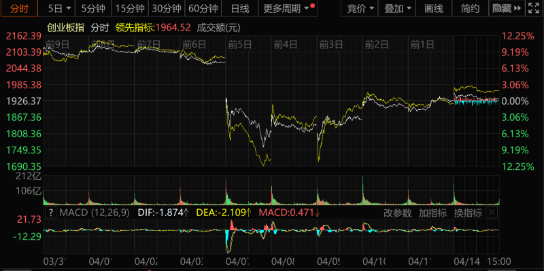Click the MACD down-arrow value indicator
Viewport: 544px width, 271px height.
coord(317,213)
